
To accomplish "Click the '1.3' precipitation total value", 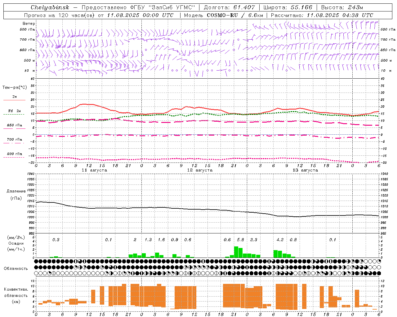I will point(148,240).
